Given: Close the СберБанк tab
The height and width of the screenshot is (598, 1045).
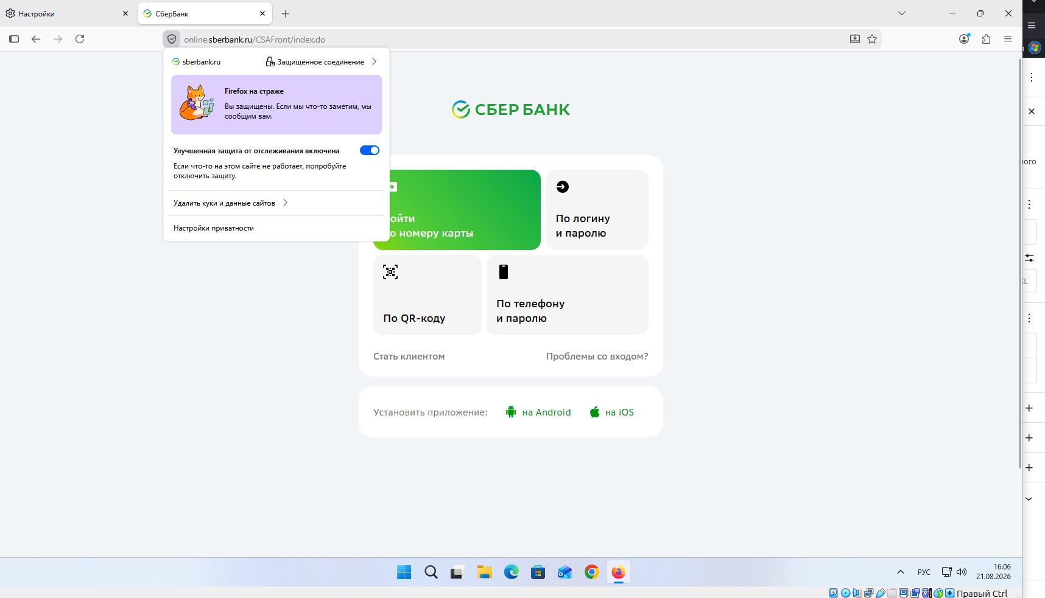Looking at the screenshot, I should coord(262,13).
